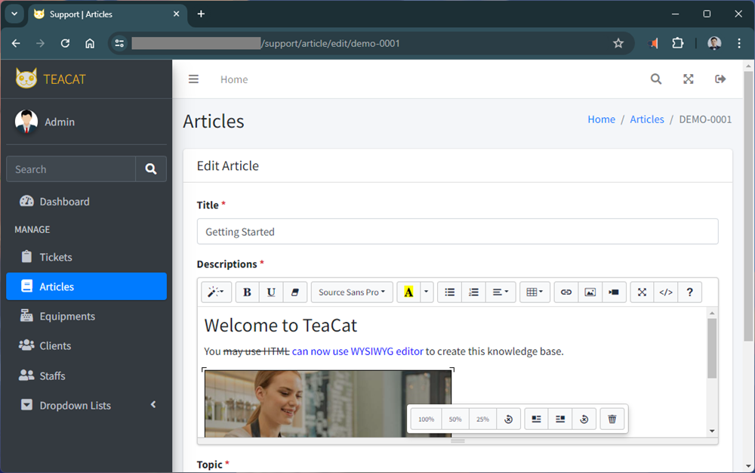Click into the Title input field
The image size is (755, 473).
pyautogui.click(x=458, y=232)
